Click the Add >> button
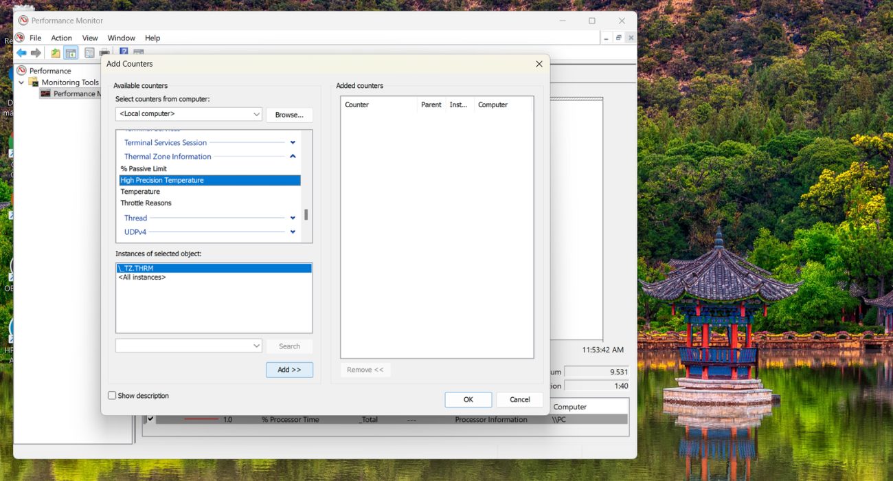The width and height of the screenshot is (893, 481). 289,370
